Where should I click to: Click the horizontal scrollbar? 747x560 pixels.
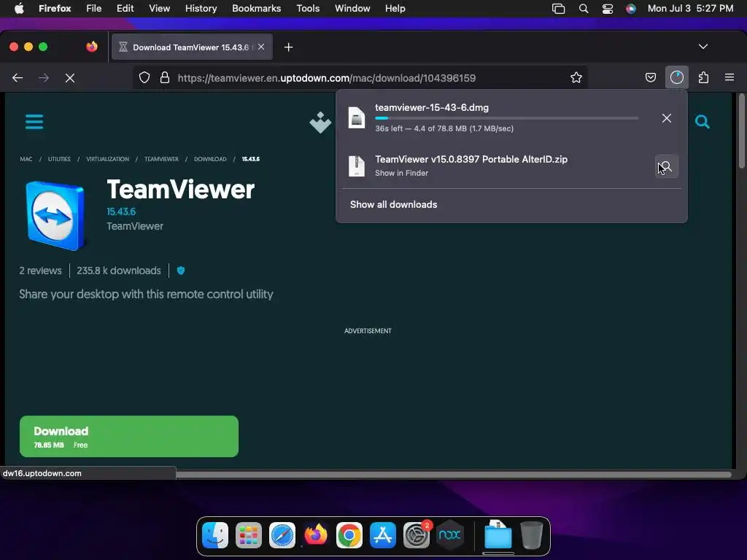coord(454,474)
